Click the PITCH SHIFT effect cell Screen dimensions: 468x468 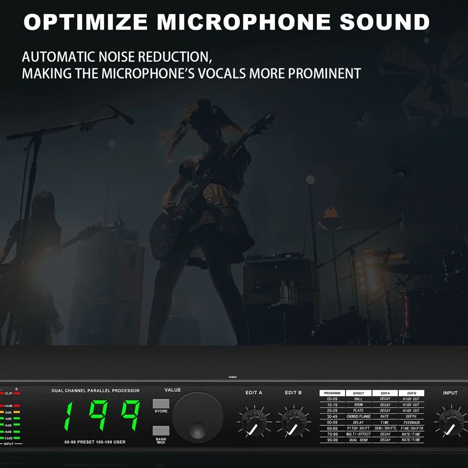point(359,428)
